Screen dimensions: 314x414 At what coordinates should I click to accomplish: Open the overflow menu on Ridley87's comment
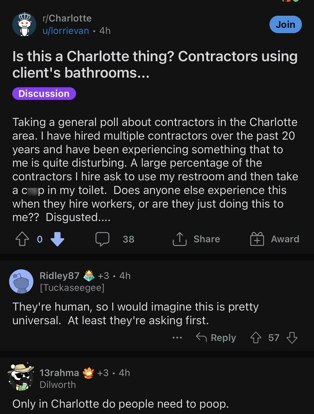[178, 338]
